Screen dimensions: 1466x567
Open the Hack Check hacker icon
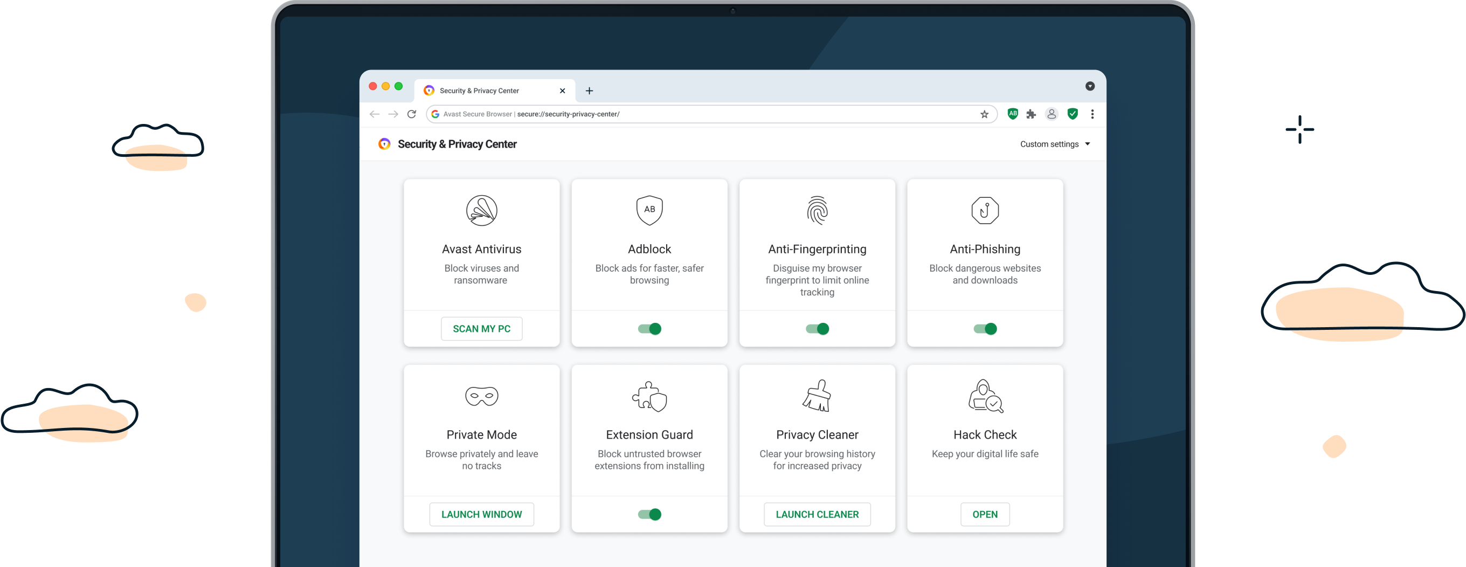pyautogui.click(x=985, y=397)
